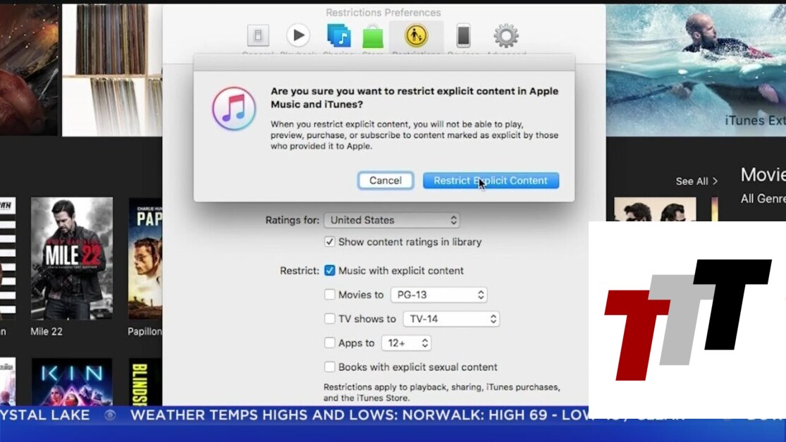Open the Playback preferences icon
This screenshot has height=442, width=786.
[298, 35]
